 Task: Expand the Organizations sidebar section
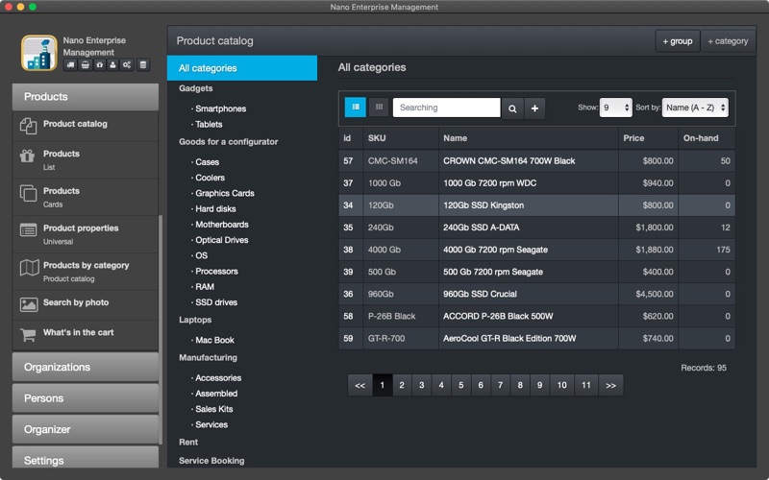[86, 367]
